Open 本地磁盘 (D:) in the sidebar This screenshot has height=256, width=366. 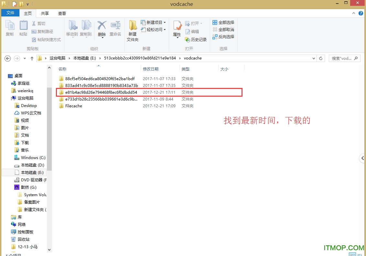pyautogui.click(x=29, y=165)
